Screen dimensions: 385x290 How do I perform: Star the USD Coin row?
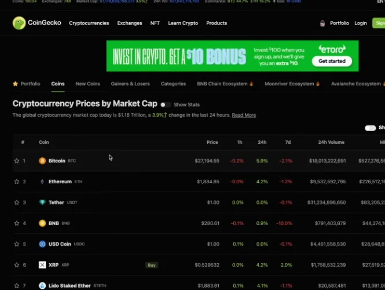[16, 244]
